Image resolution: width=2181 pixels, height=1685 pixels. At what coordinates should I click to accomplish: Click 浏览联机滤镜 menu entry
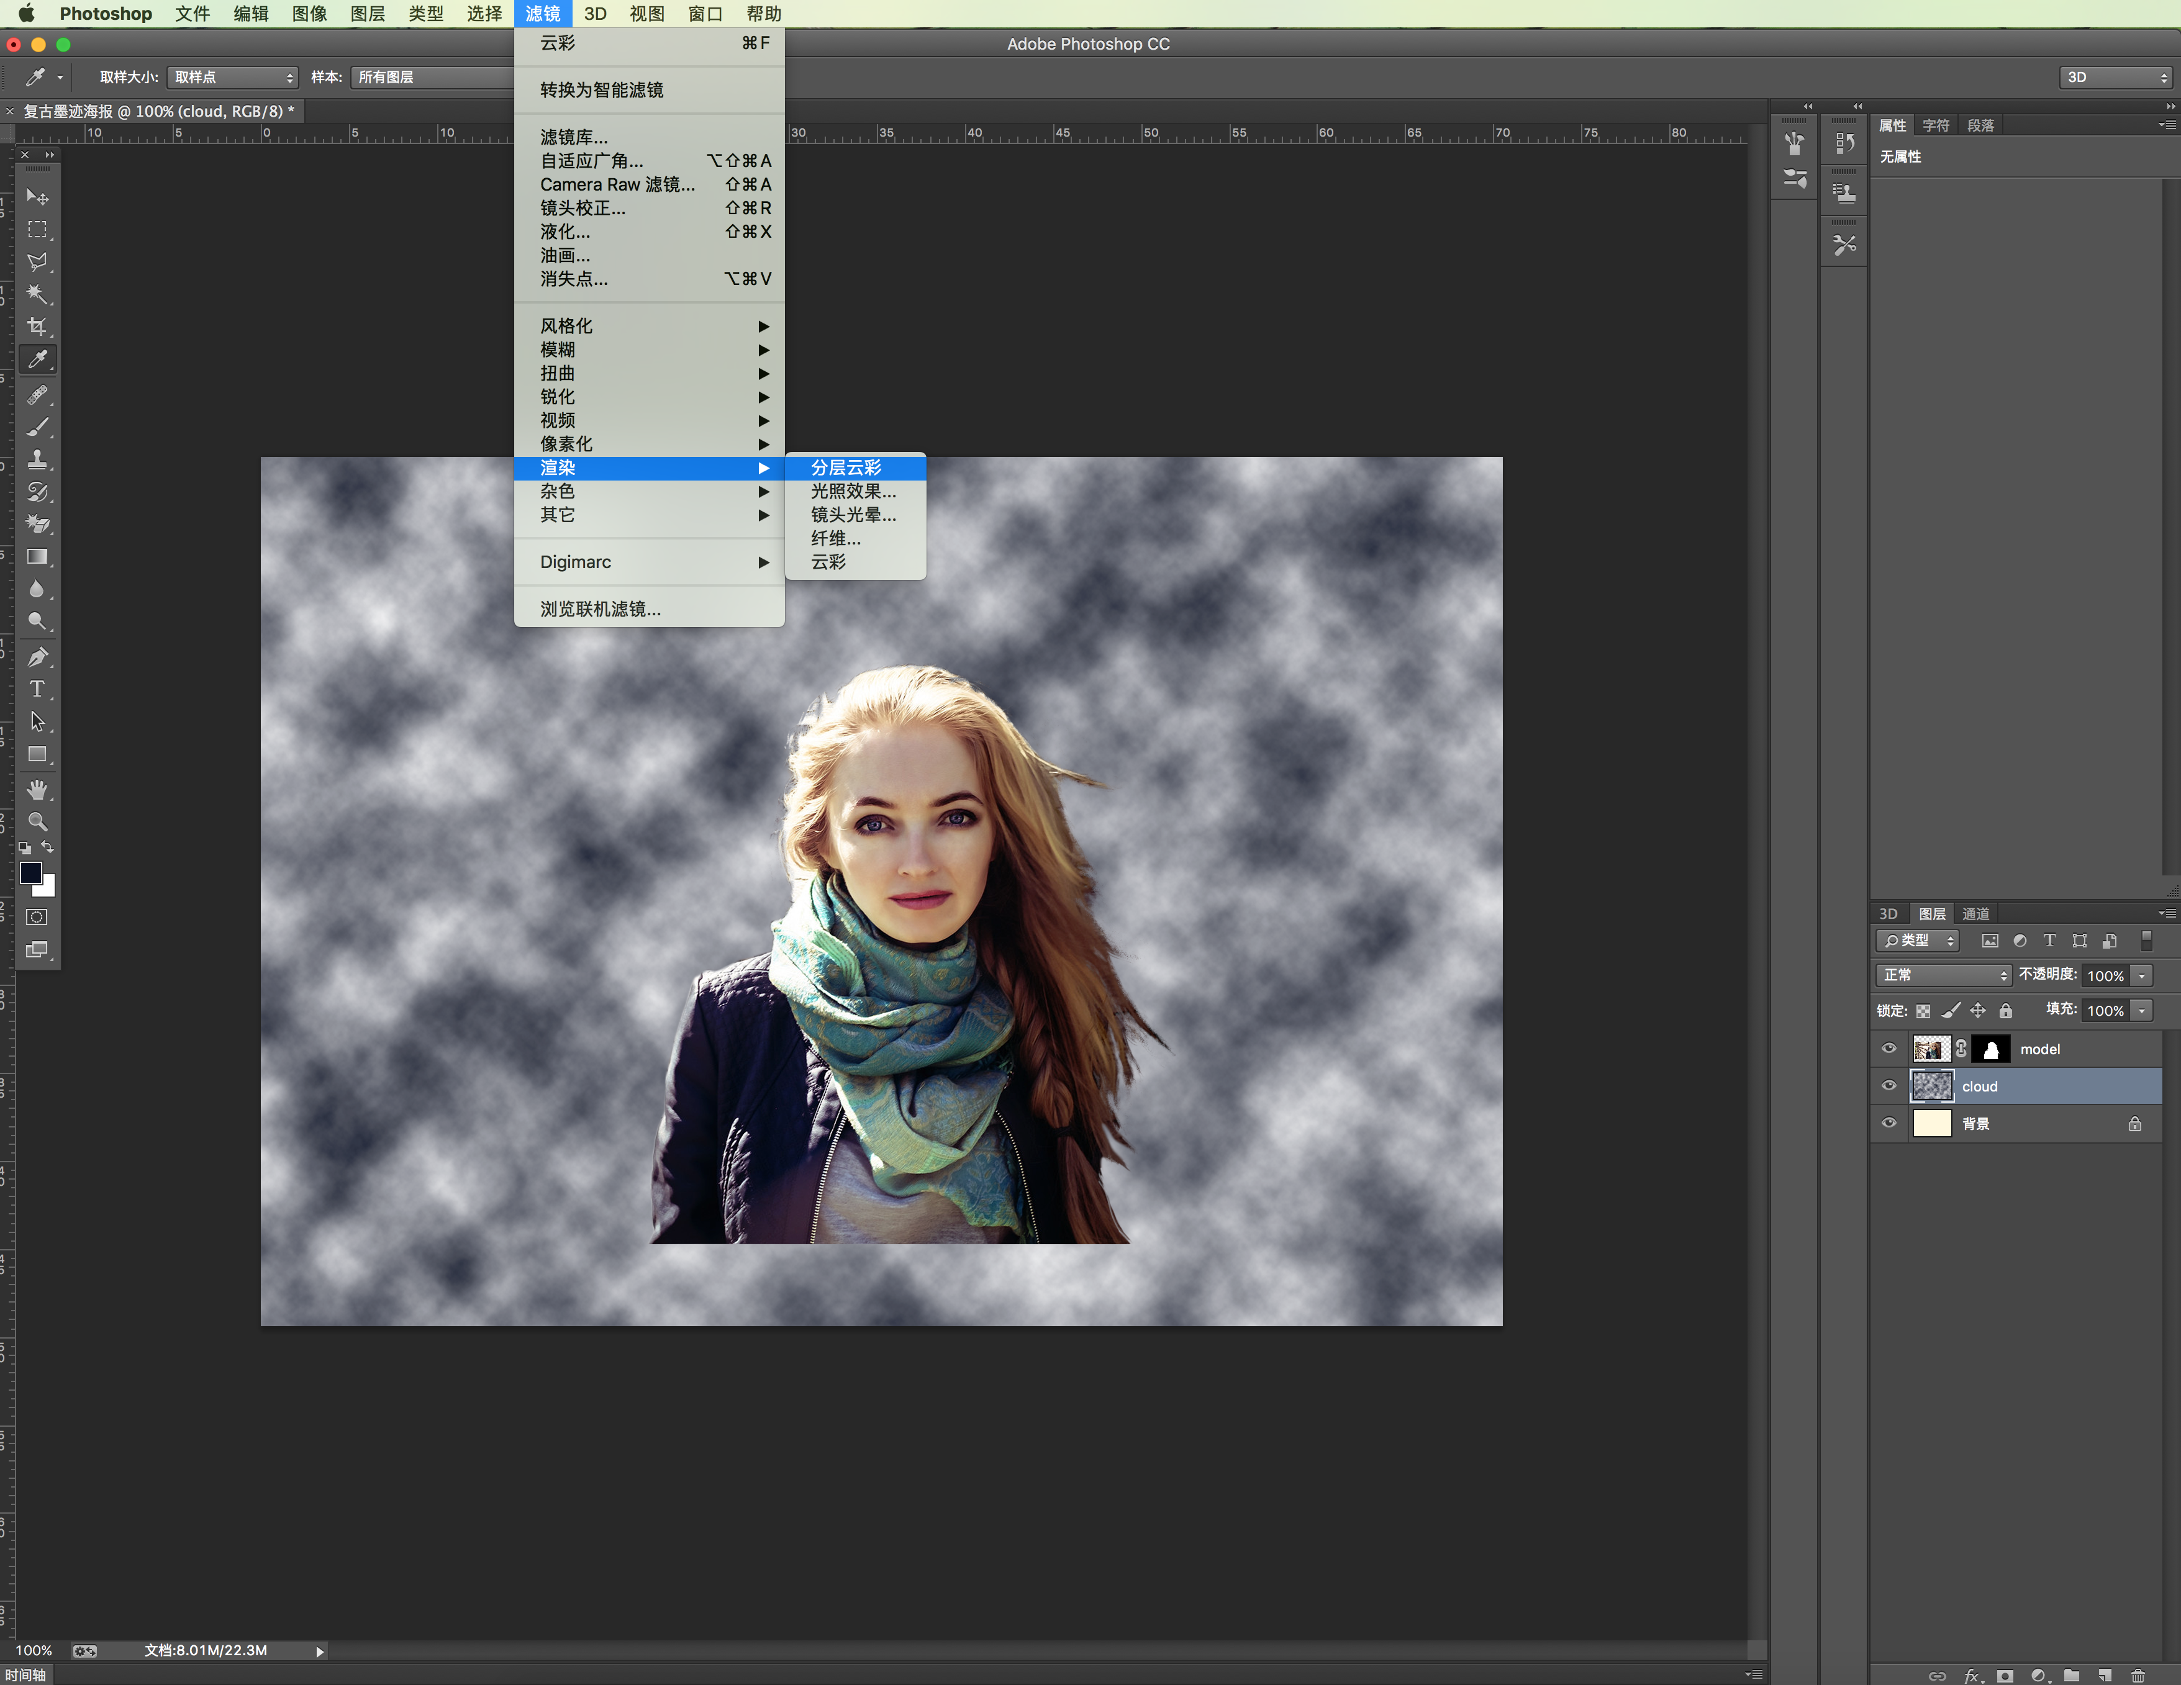pos(600,609)
